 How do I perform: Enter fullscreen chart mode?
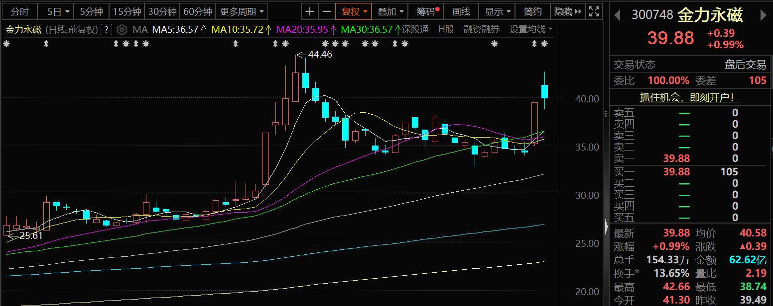[594, 11]
